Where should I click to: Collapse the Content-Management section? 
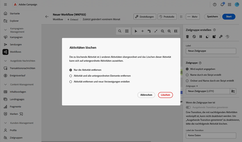[5, 85]
